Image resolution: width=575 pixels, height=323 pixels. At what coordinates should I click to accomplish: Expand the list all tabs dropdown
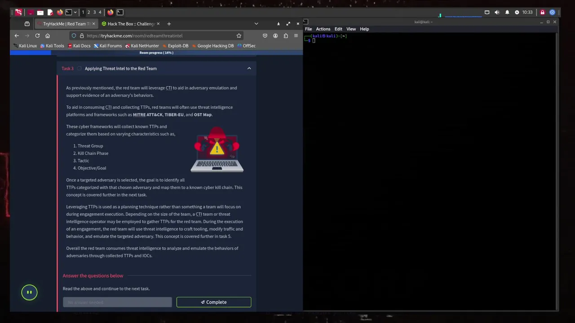256,24
